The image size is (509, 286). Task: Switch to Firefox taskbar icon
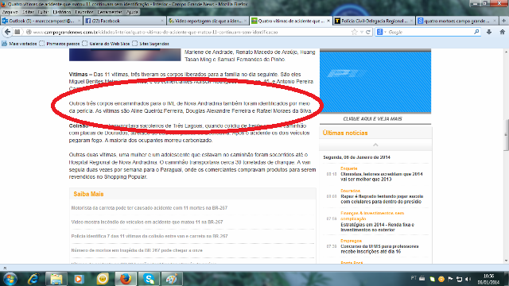pyautogui.click(x=126, y=279)
